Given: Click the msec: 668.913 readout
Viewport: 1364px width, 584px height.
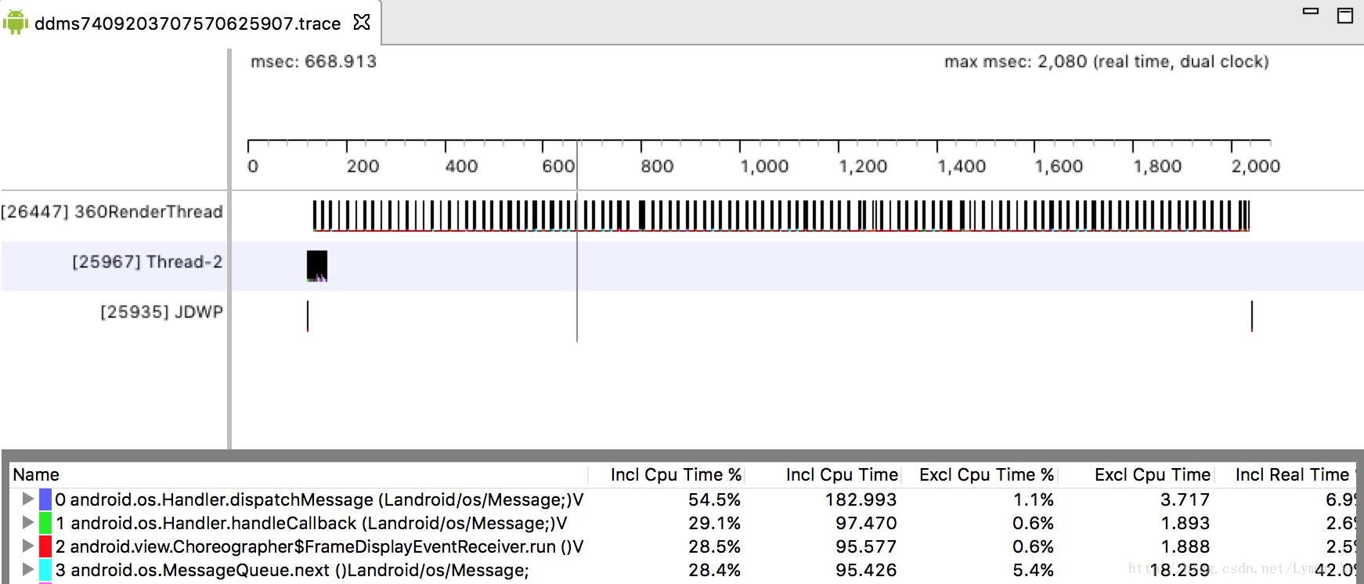Looking at the screenshot, I should pyautogui.click(x=313, y=61).
